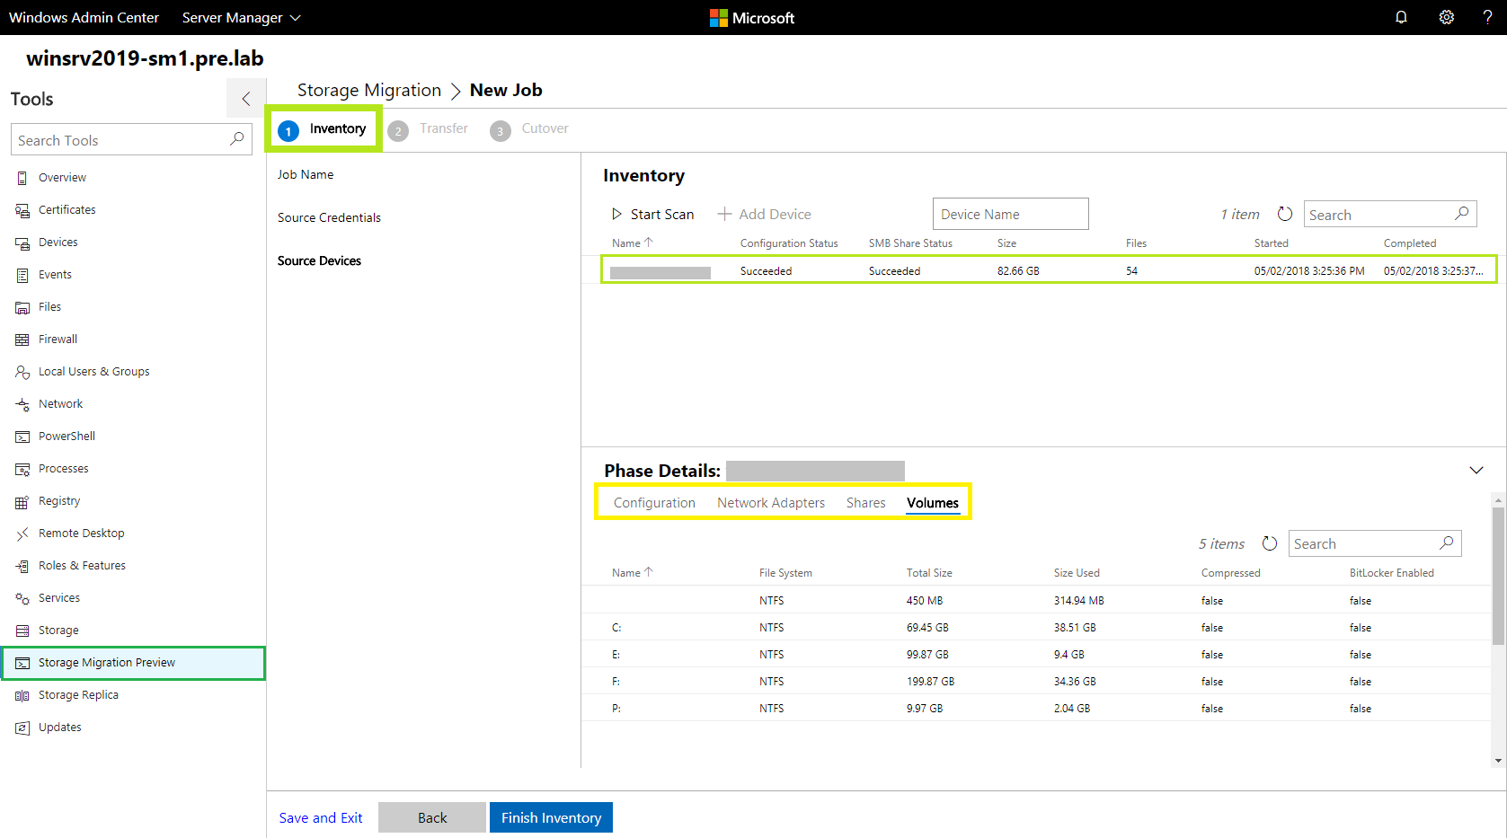This screenshot has height=838, width=1507.
Task: Sort volumes by BitLocker Enabled header
Action: pos(1391,573)
